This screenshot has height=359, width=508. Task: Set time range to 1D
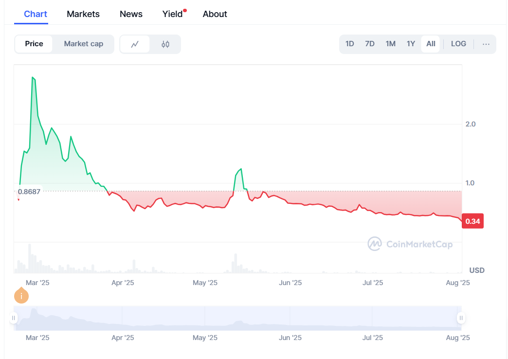click(x=350, y=44)
